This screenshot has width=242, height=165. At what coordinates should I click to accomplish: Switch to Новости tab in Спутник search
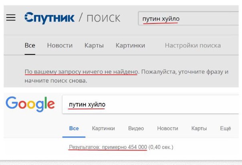(60, 46)
